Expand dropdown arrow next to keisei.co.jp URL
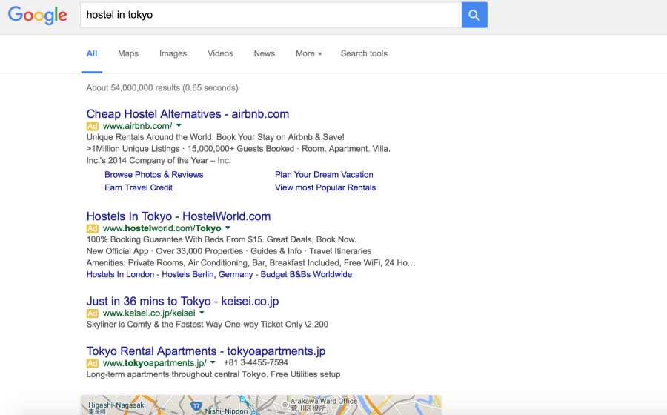 point(202,313)
